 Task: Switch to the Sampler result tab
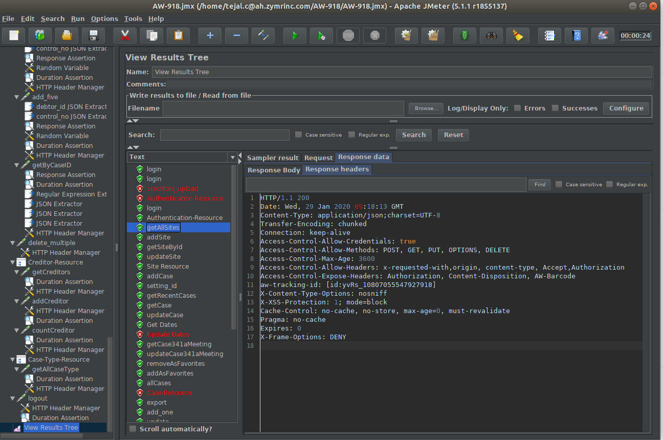(273, 158)
